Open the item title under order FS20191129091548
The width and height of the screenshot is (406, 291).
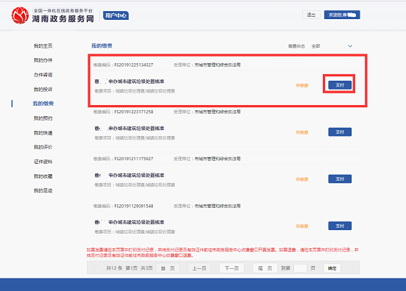(129, 222)
